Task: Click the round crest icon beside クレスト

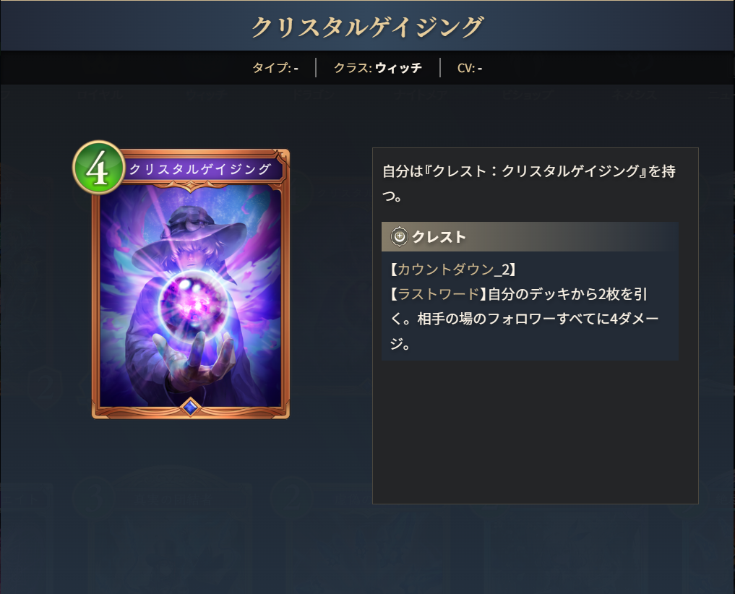Action: [400, 236]
